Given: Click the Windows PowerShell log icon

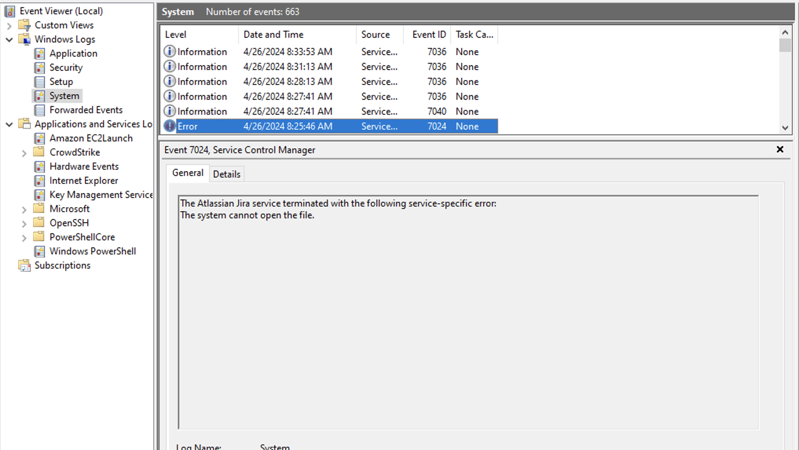Looking at the screenshot, I should 39,251.
